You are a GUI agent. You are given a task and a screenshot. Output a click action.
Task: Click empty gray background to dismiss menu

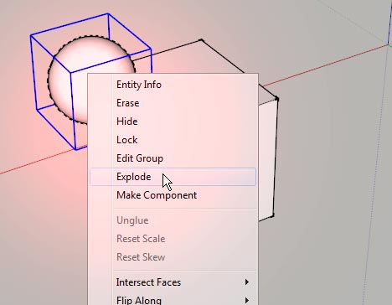click(321, 195)
